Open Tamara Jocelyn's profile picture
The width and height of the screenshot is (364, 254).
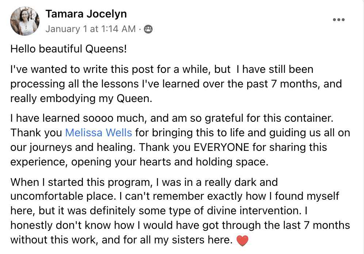click(x=25, y=21)
